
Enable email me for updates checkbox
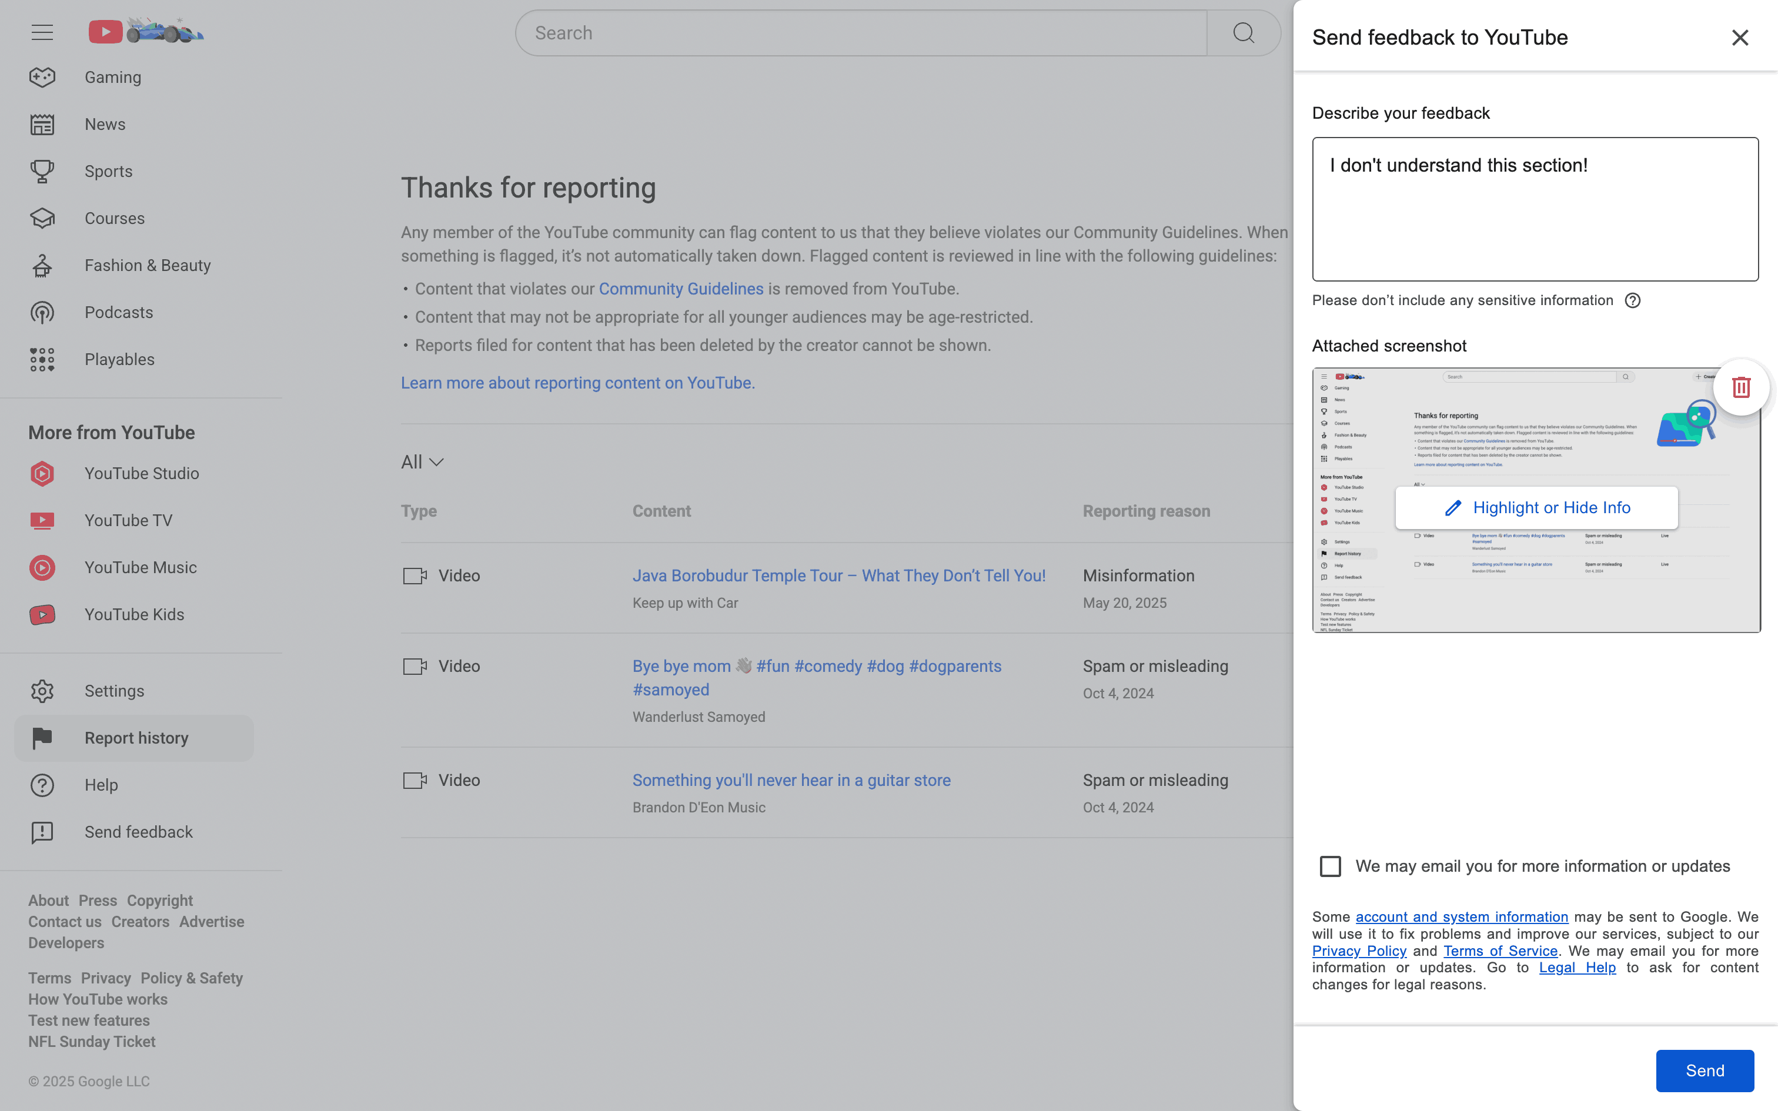click(x=1330, y=866)
